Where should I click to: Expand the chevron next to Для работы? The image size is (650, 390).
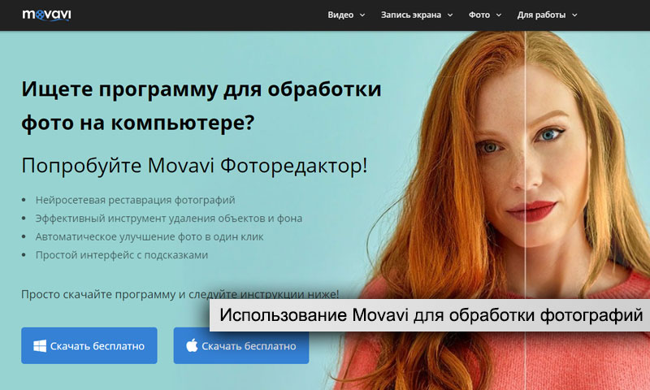point(574,15)
